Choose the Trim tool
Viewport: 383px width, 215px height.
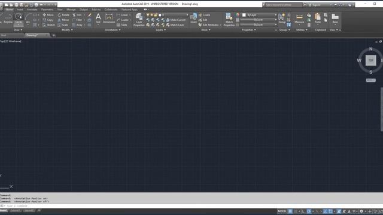(x=77, y=15)
